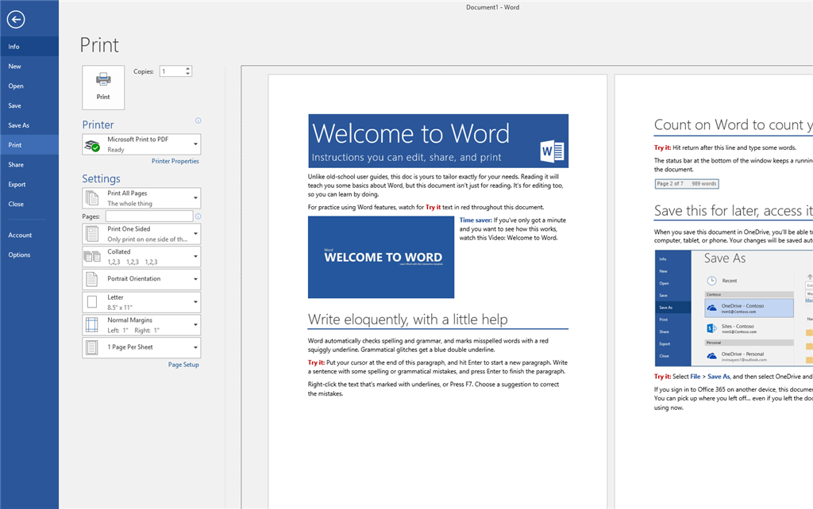Click the Welcome to Word video thumbnail
This screenshot has height=509, width=813.
point(381,257)
